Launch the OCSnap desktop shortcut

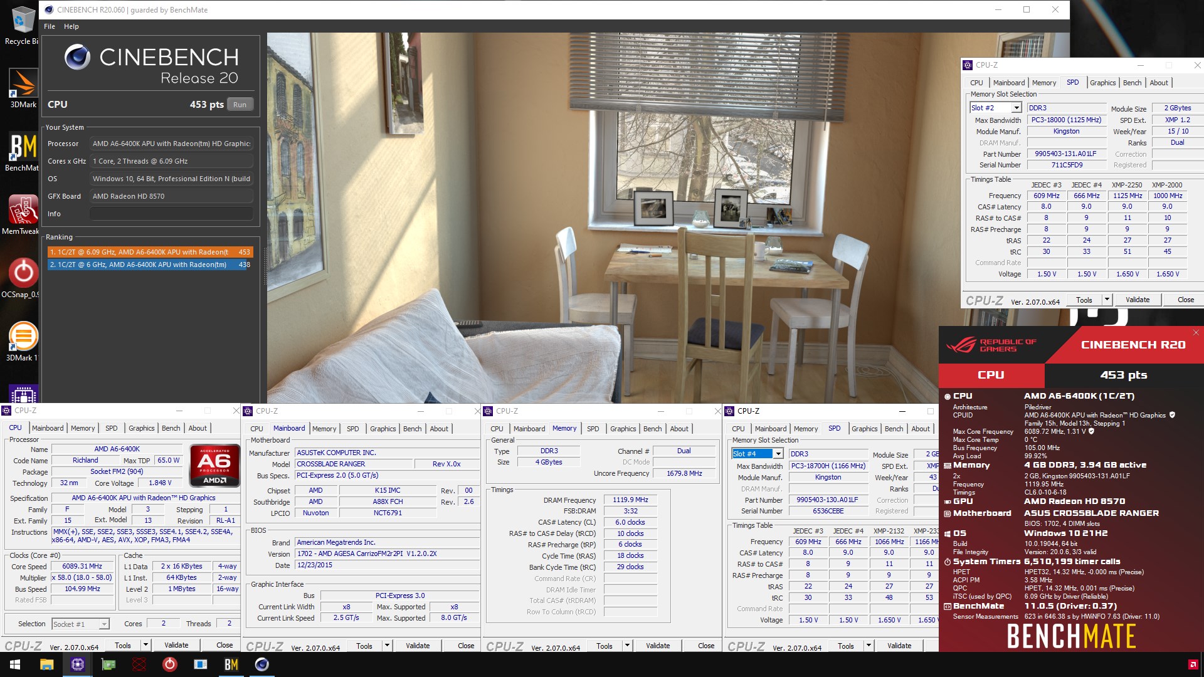tap(21, 278)
